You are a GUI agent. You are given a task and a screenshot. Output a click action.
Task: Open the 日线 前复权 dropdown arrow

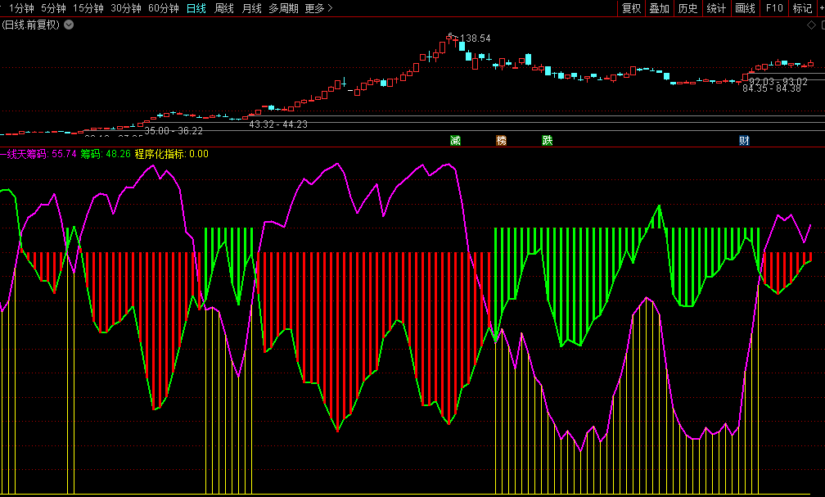click(x=69, y=25)
